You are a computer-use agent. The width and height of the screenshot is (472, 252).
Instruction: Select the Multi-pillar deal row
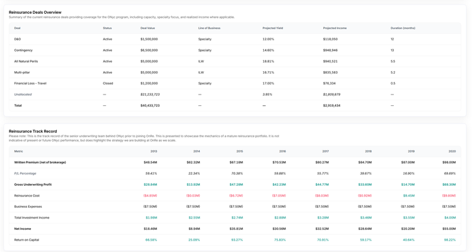click(x=22, y=72)
